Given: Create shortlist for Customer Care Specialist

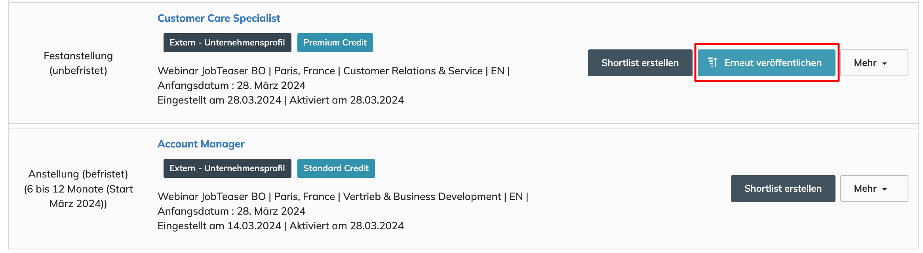Looking at the screenshot, I should pyautogui.click(x=639, y=63).
